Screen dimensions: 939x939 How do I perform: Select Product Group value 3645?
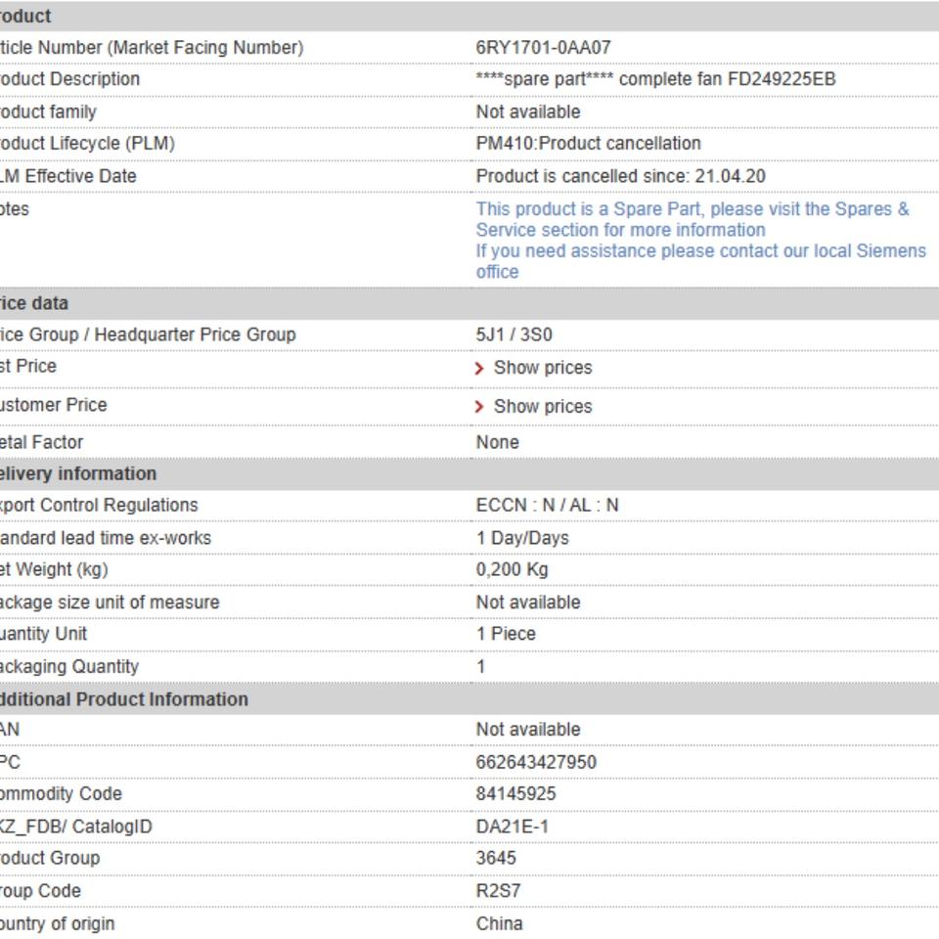pyautogui.click(x=496, y=858)
